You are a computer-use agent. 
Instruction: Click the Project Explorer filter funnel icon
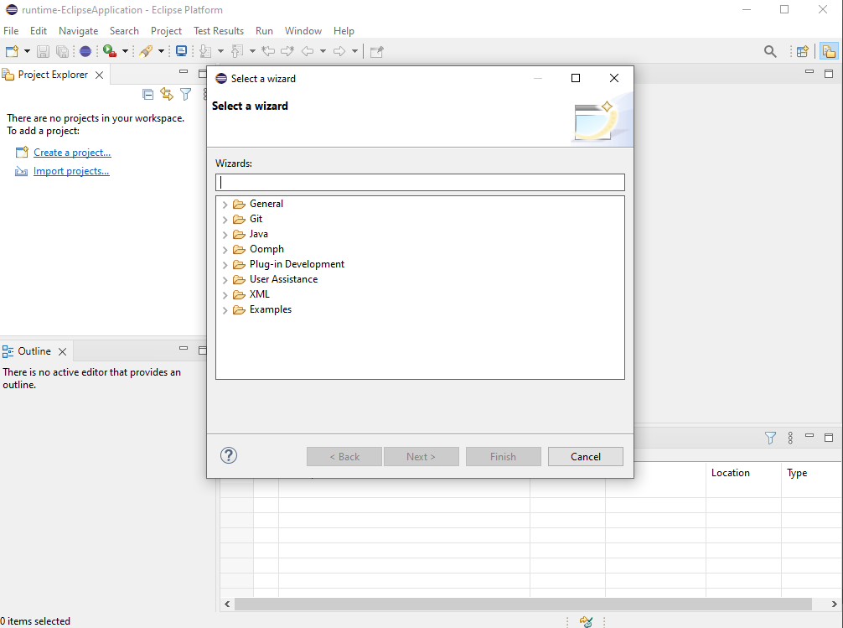pyautogui.click(x=185, y=95)
